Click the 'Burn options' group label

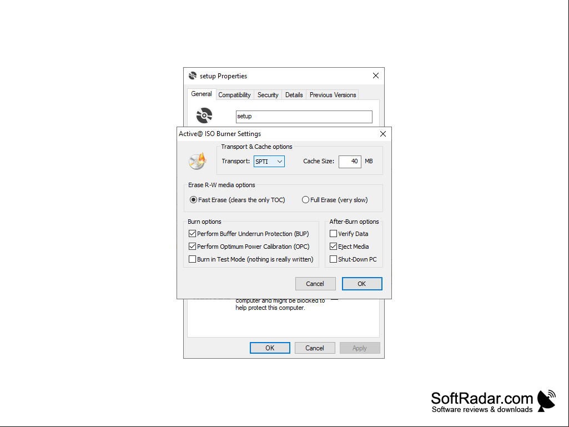coord(204,222)
